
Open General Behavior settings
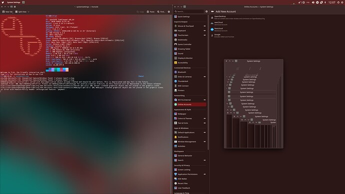(x=190, y=155)
